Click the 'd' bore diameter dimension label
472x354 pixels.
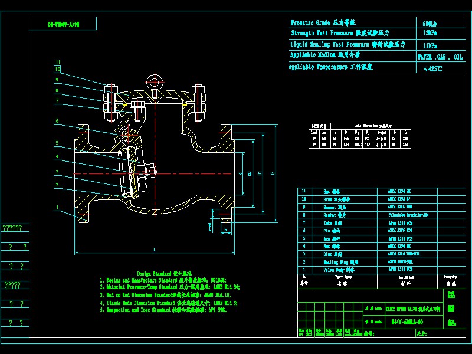click(x=240, y=173)
